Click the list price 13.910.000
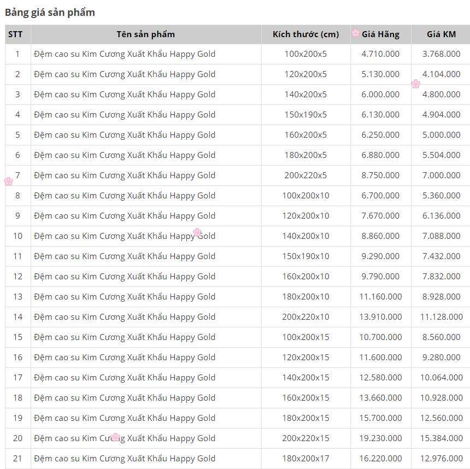The width and height of the screenshot is (470, 469). tap(380, 317)
